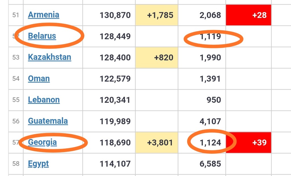The image size is (291, 176).
Task: Select Kazakhstan's new cases cell +820
Action: click(157, 57)
